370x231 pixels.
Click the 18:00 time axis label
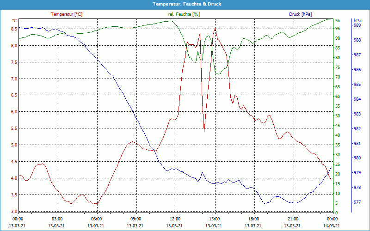click(253, 219)
